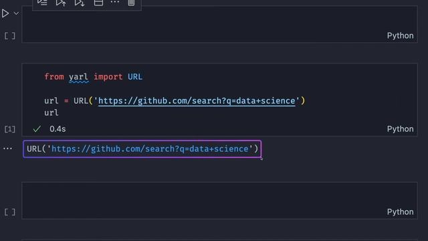This screenshot has height=241, width=428.
Task: Execute cells above icon
Action: (x=61, y=3)
